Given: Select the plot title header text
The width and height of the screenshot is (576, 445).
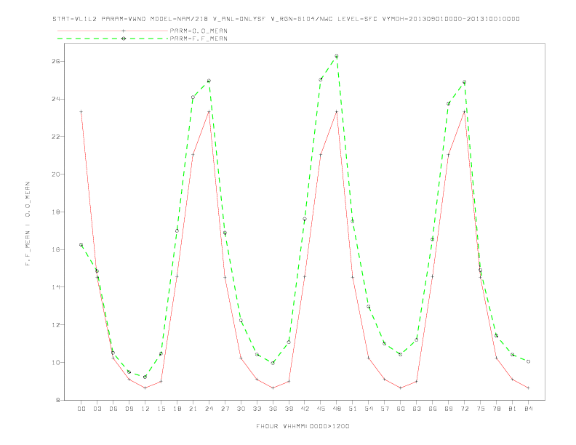Looking at the screenshot, I should (x=286, y=19).
